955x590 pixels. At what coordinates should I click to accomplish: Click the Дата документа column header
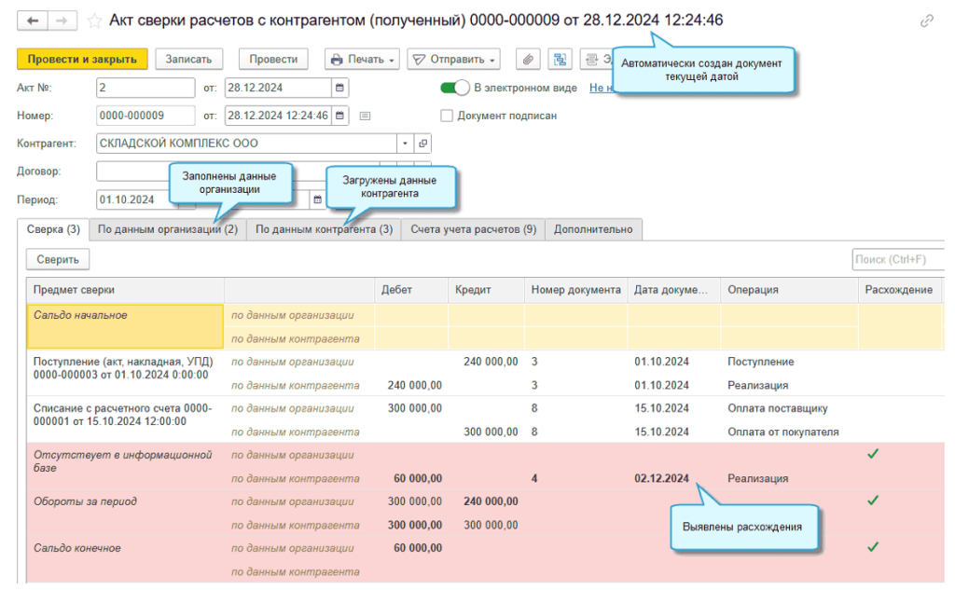click(x=673, y=291)
